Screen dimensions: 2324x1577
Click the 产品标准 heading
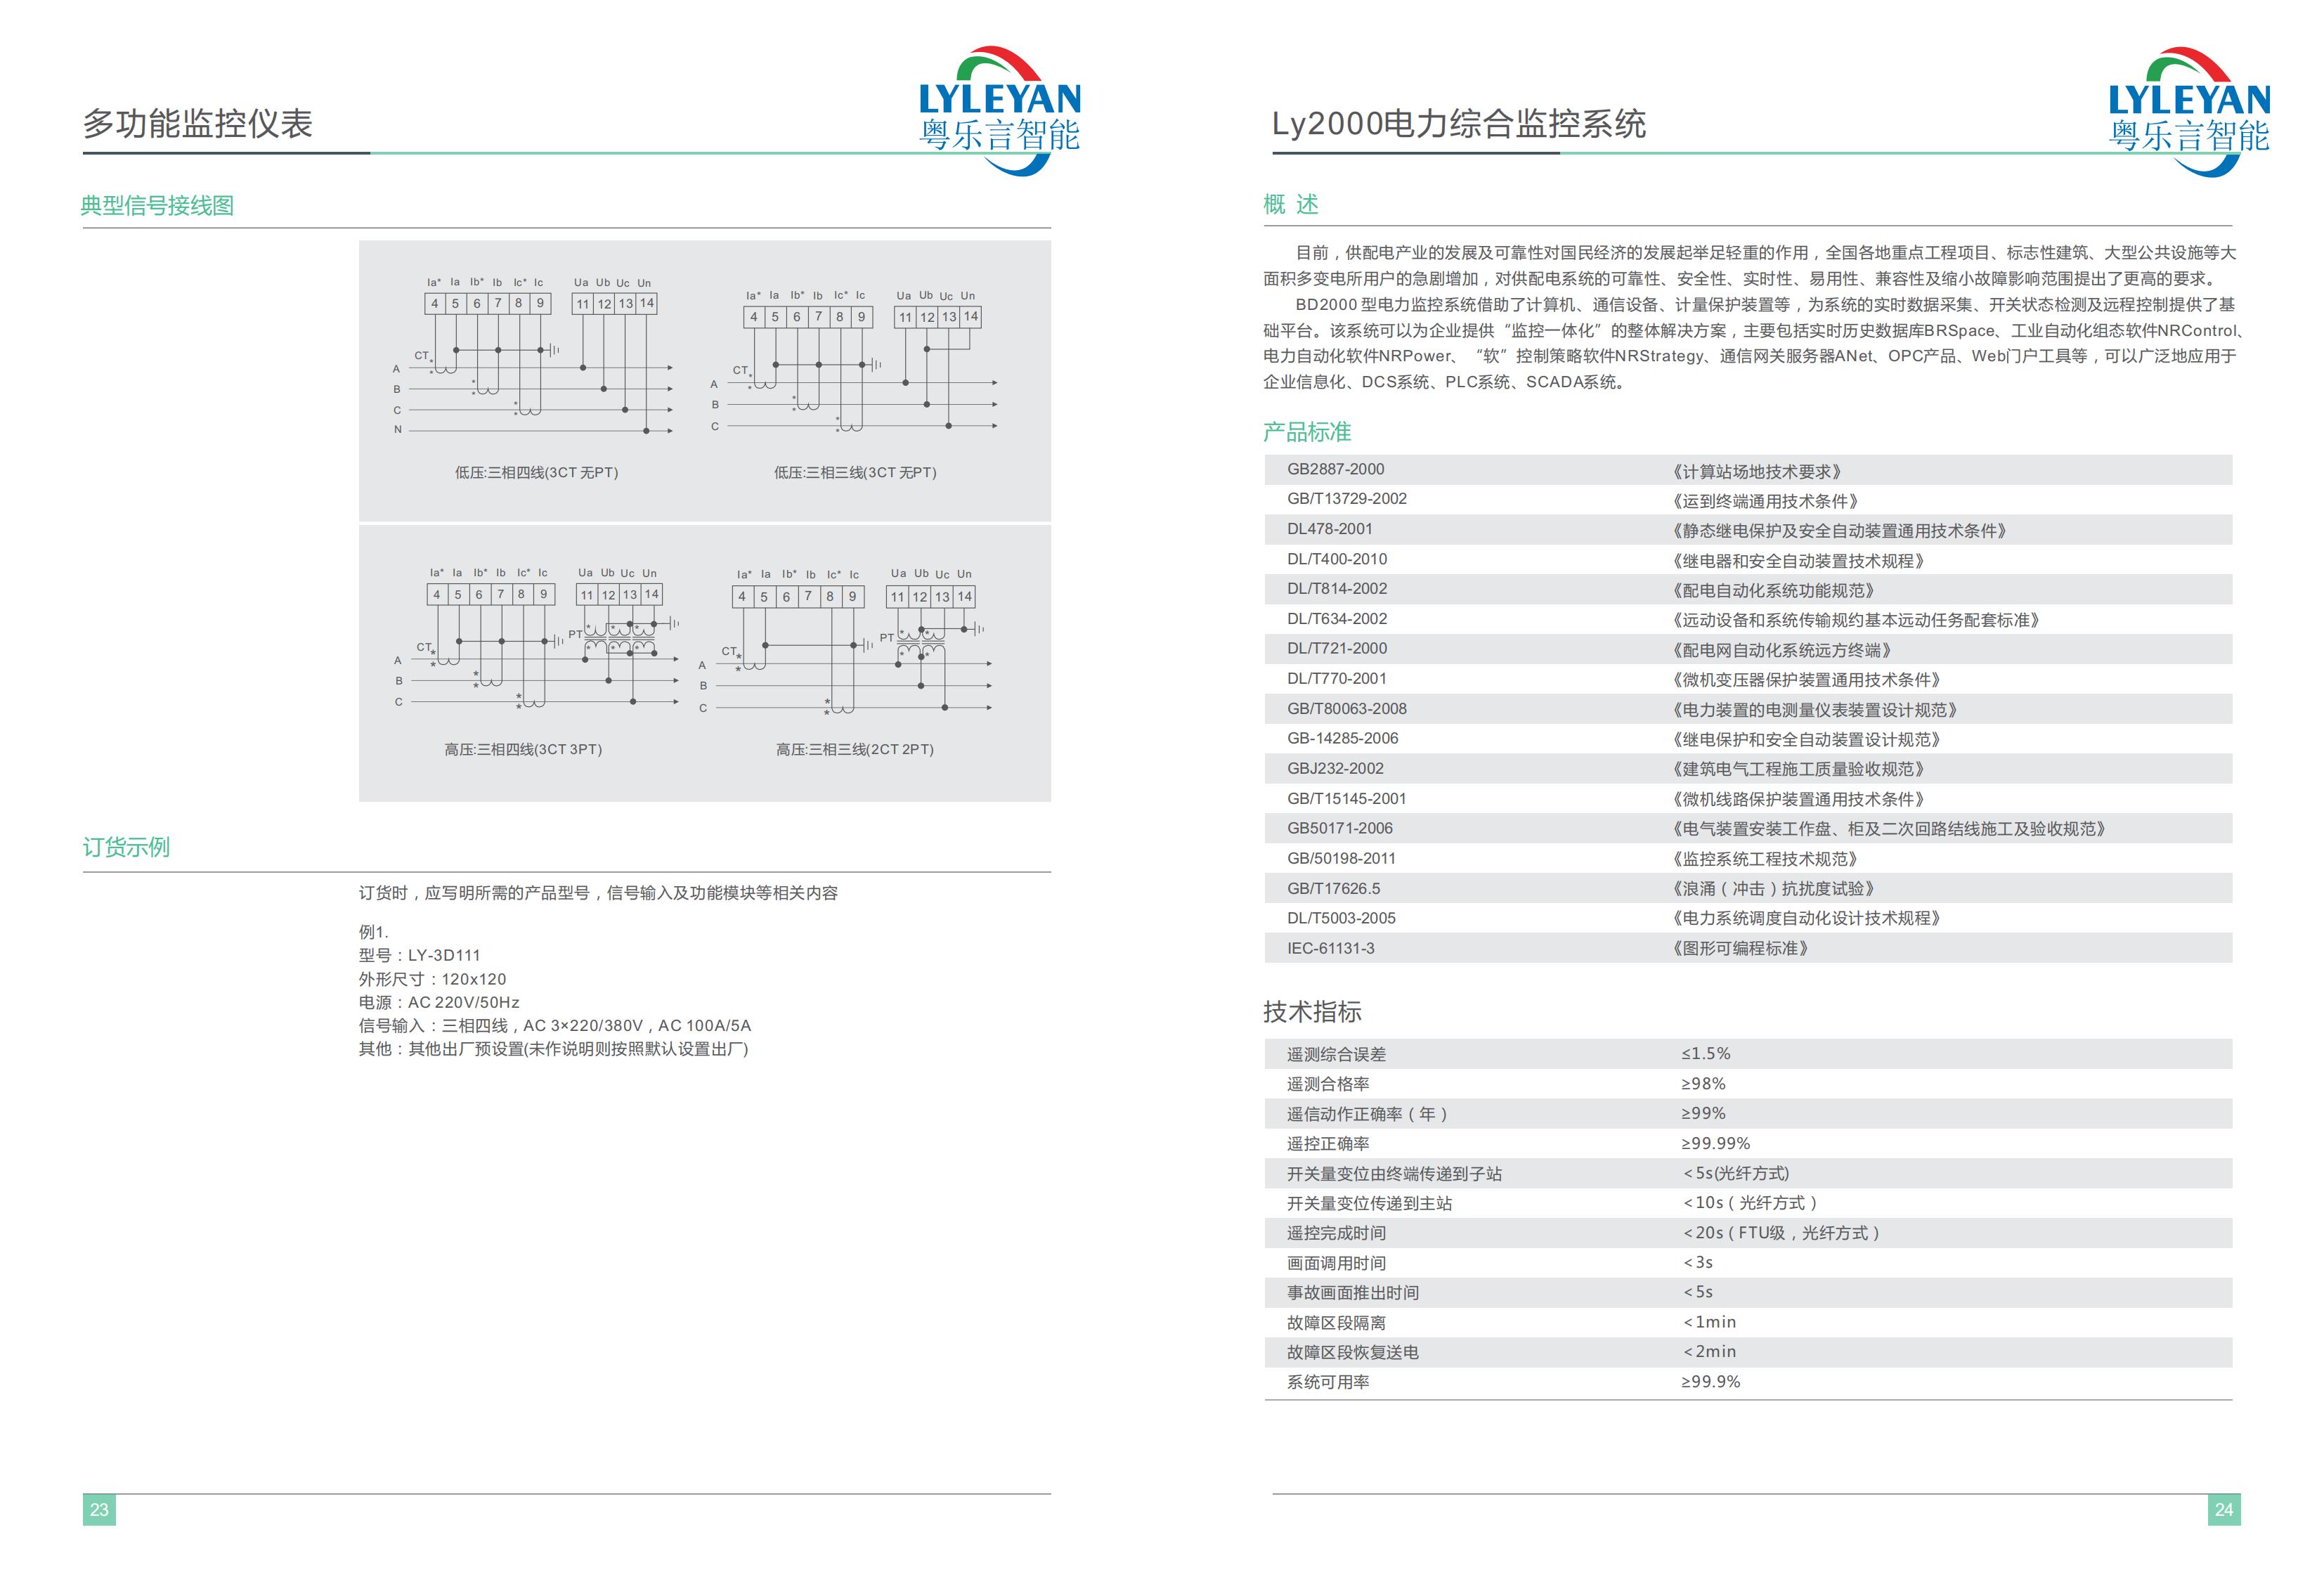click(x=1306, y=432)
